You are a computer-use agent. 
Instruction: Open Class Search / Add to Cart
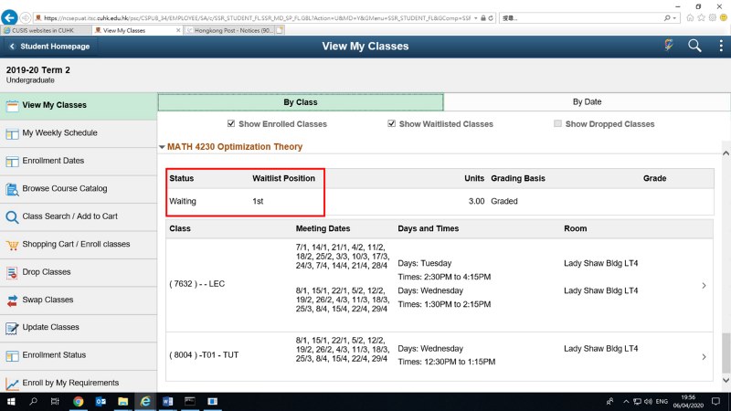[x=69, y=216]
